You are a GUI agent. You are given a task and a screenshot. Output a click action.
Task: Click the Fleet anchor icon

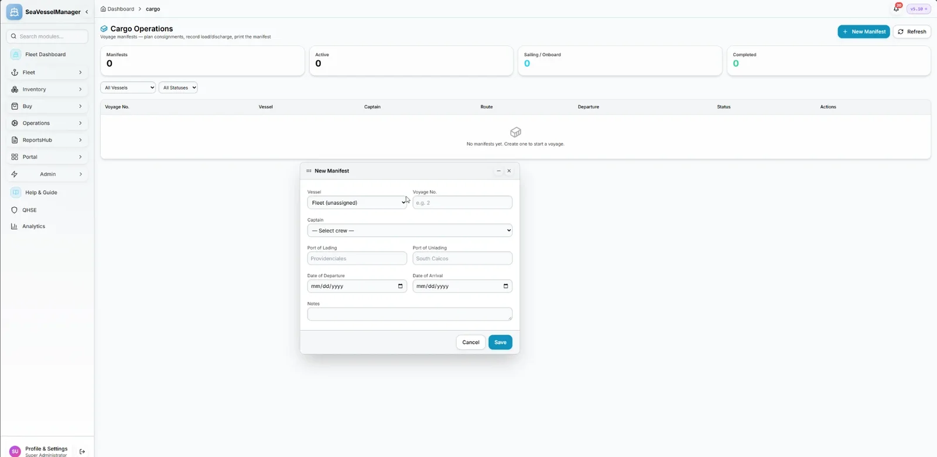[15, 73]
